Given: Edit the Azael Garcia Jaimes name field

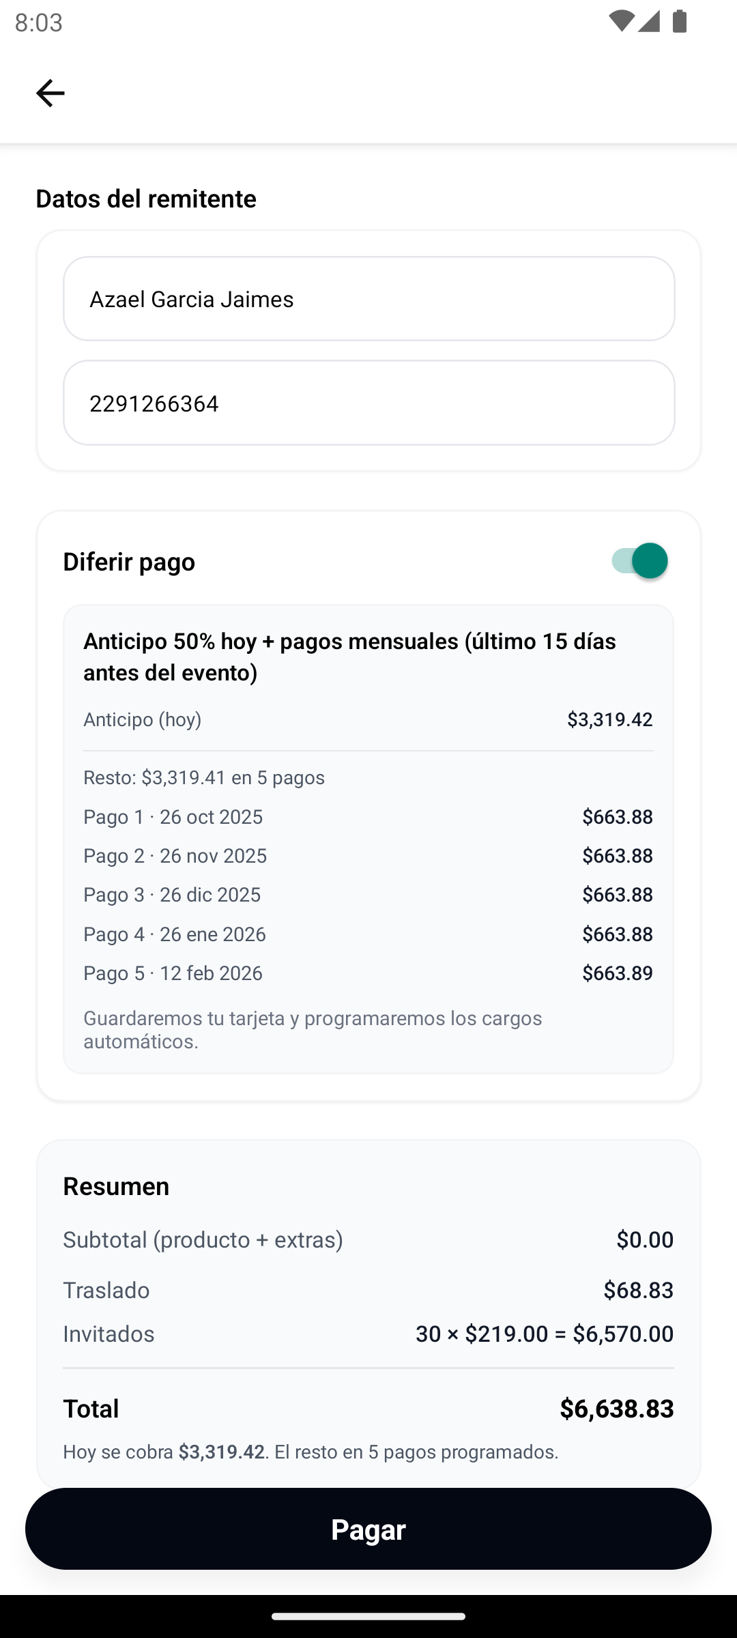Looking at the screenshot, I should pos(369,299).
